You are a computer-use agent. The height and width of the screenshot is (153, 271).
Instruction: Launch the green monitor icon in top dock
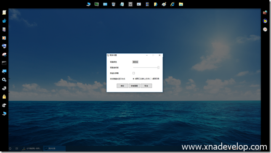click(97, 4)
